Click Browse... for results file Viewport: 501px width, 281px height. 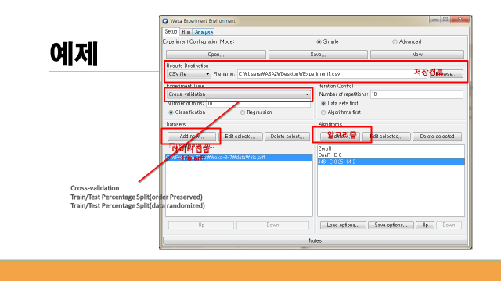tap(446, 74)
